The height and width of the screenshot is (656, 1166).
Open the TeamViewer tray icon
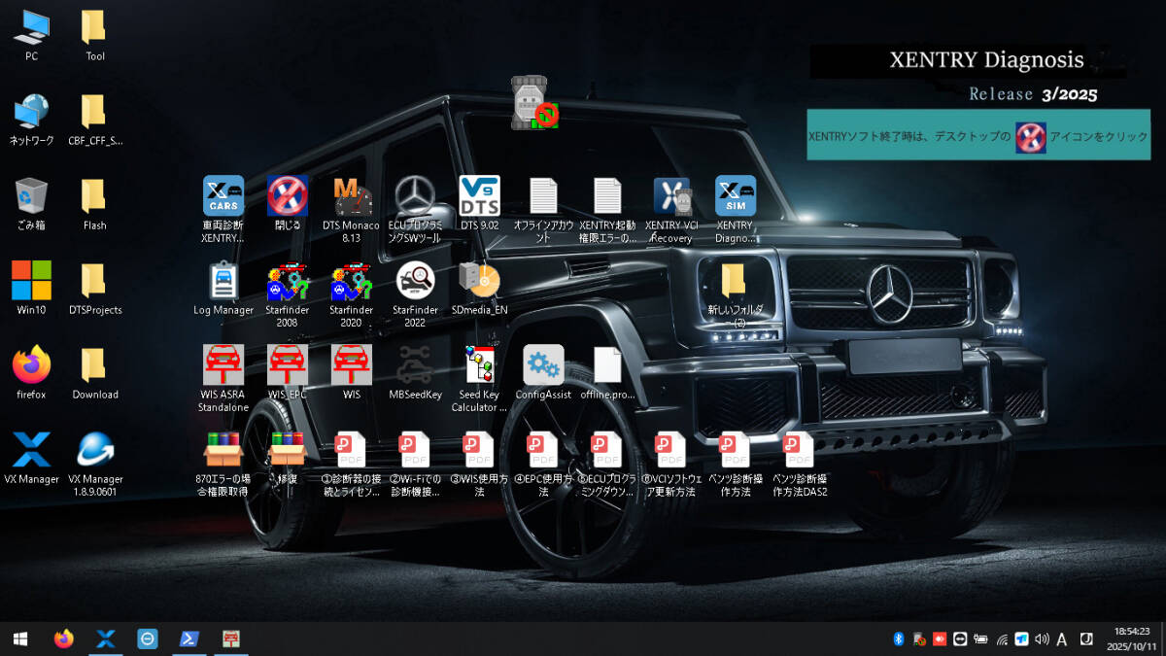[960, 639]
